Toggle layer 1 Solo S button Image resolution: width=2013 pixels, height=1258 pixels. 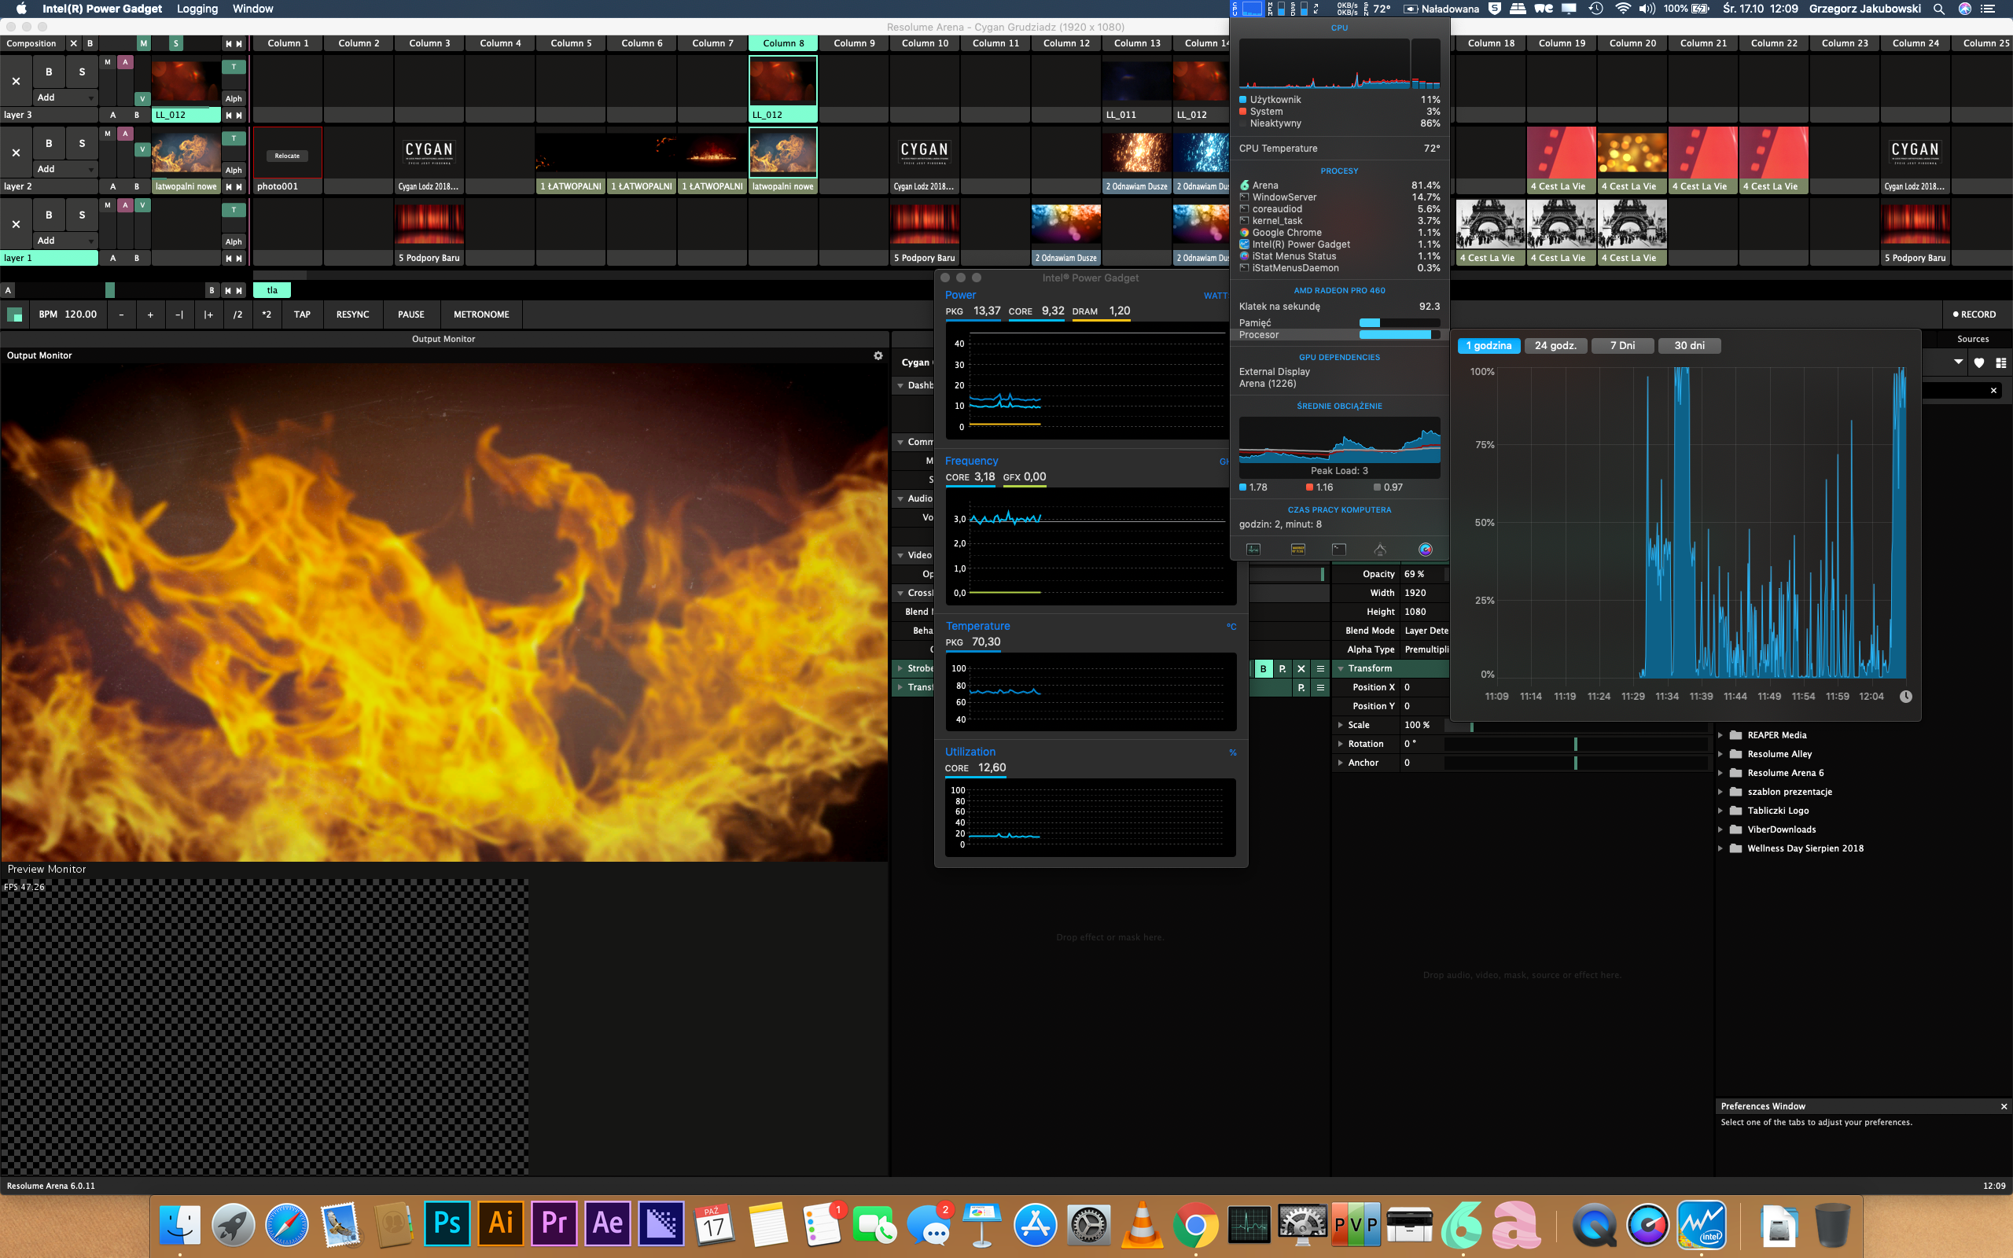click(x=82, y=215)
